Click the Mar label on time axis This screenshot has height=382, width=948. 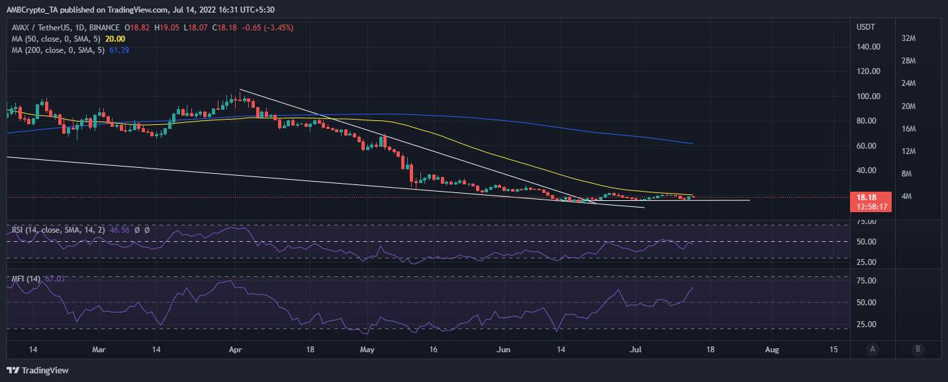98,348
